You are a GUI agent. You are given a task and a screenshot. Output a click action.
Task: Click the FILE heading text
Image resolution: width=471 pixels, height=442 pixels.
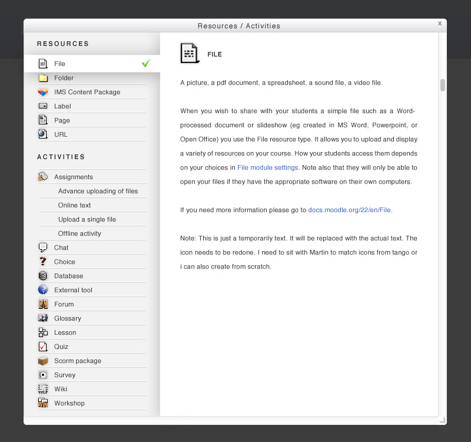(214, 54)
